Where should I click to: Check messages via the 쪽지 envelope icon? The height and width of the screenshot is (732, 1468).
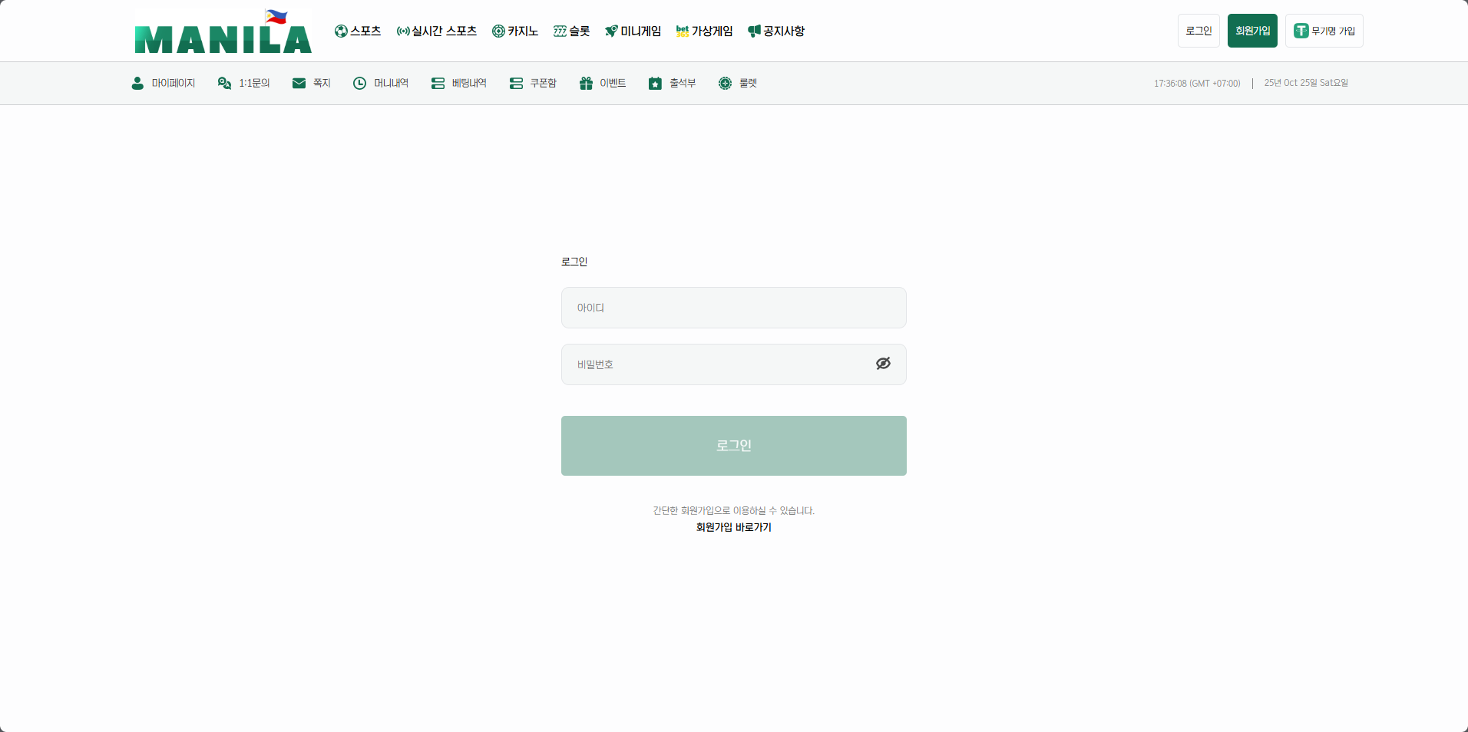pyautogui.click(x=299, y=83)
